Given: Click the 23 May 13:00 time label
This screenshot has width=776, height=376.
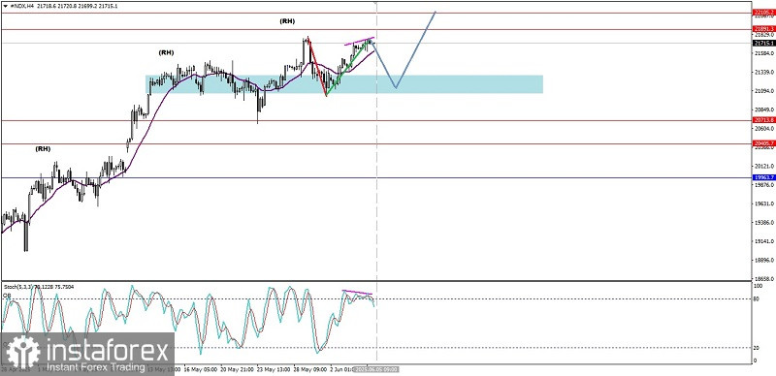Looking at the screenshot, I should click(273, 369).
